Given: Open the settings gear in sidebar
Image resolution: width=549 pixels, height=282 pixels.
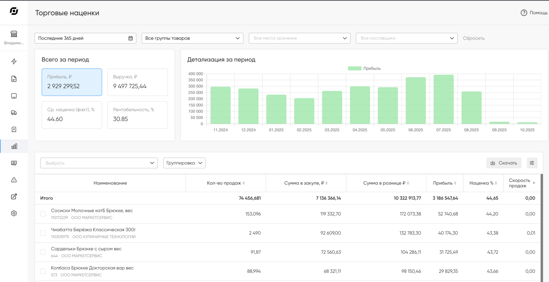Looking at the screenshot, I should (14, 213).
